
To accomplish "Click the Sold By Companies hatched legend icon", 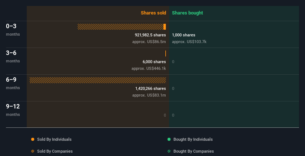I will [x=33, y=151].
